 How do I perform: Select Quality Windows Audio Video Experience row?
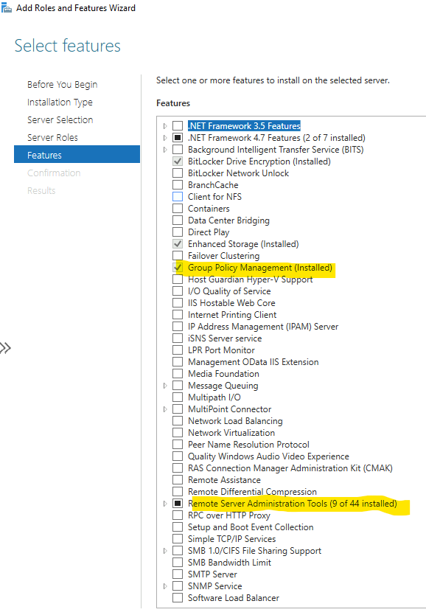(268, 456)
